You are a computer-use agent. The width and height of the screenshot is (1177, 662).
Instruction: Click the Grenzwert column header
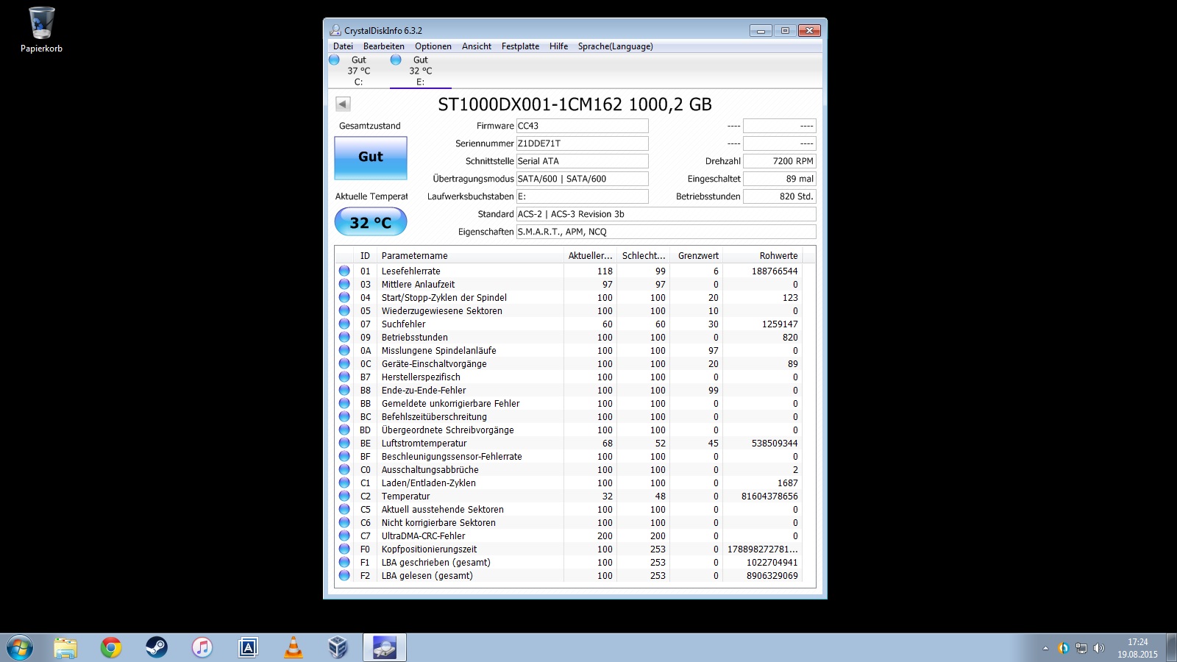pyautogui.click(x=697, y=256)
